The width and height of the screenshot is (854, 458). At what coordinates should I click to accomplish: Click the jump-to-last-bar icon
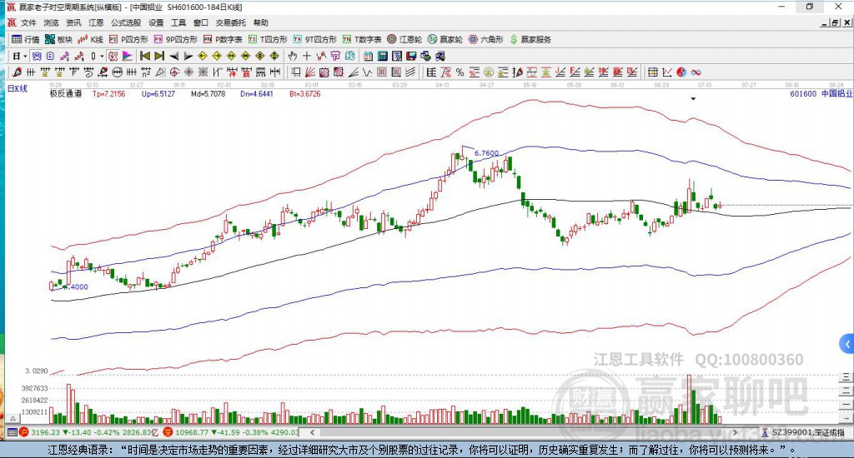(x=159, y=56)
